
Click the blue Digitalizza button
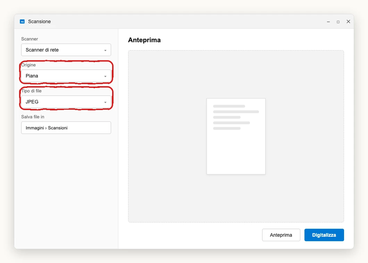click(x=324, y=235)
